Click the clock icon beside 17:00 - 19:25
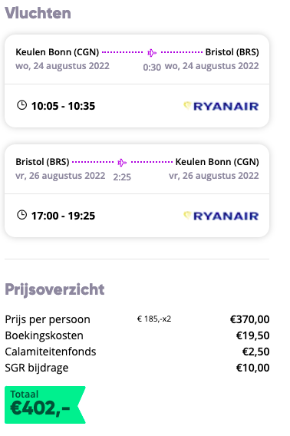This screenshot has width=290, height=436. coord(21,215)
